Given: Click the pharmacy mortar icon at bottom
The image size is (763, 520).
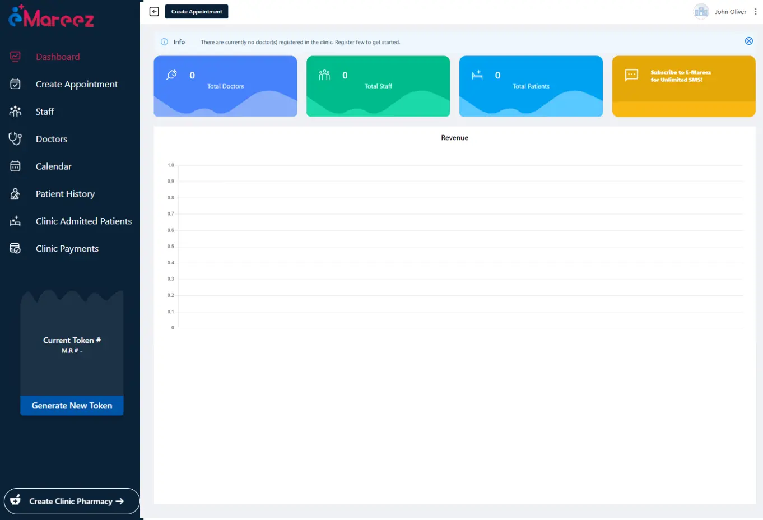Looking at the screenshot, I should coord(16,500).
